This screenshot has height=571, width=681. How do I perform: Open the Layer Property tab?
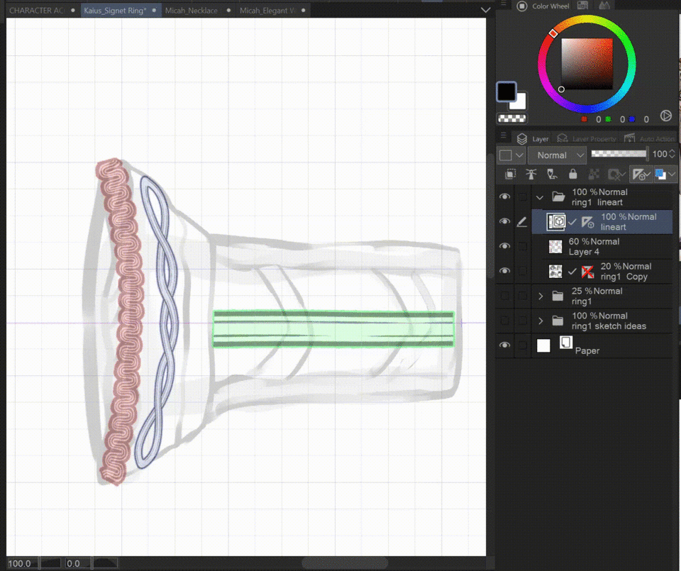(x=585, y=139)
